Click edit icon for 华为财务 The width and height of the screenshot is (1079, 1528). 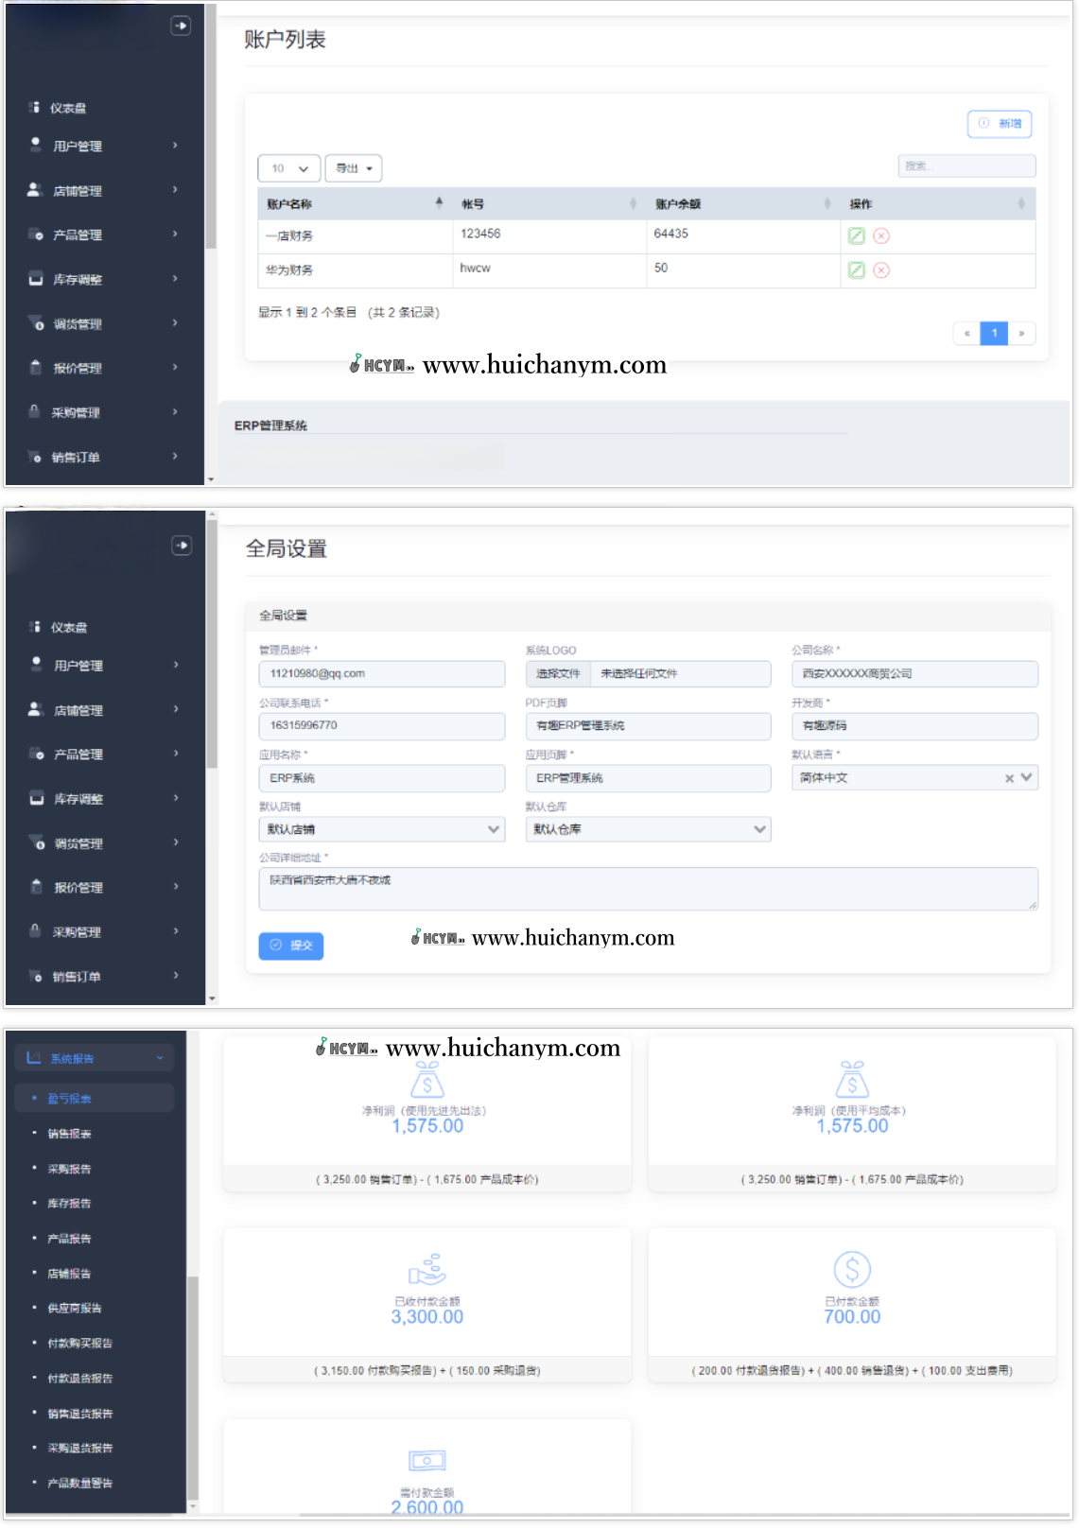pyautogui.click(x=857, y=270)
